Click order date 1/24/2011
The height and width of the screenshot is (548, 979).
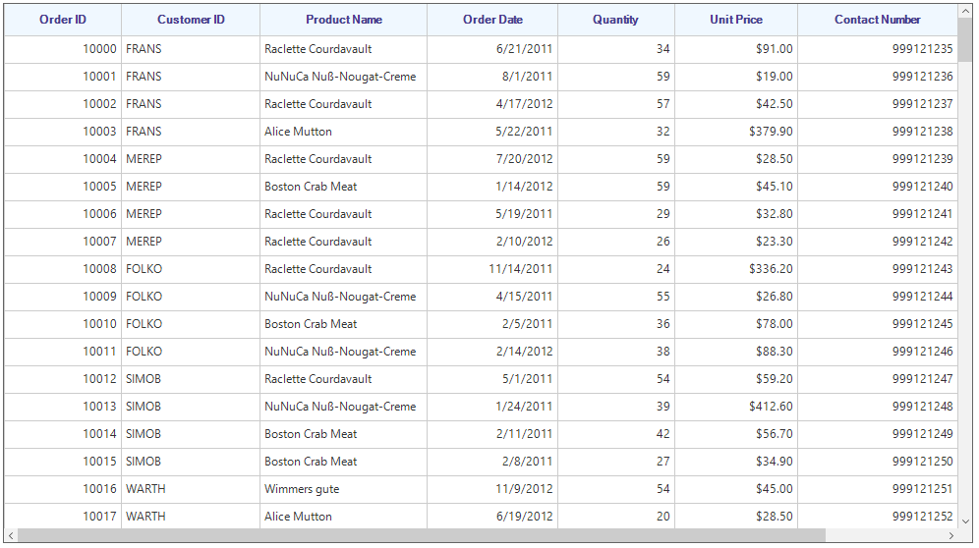coord(492,406)
